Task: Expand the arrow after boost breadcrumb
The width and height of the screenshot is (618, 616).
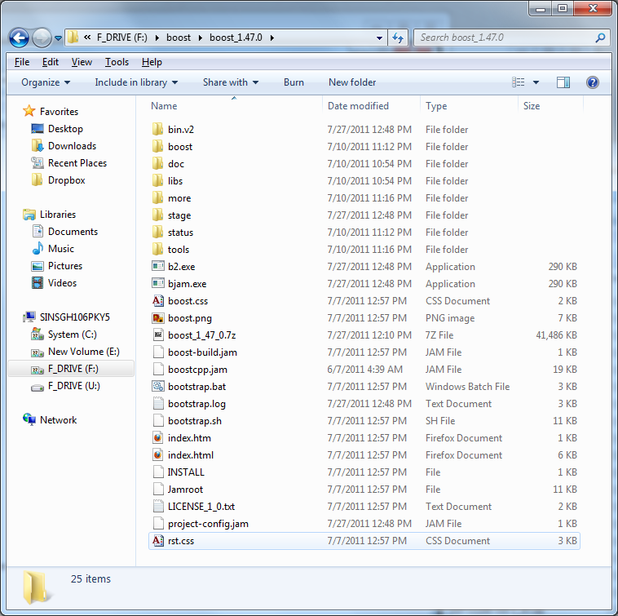Action: click(x=201, y=38)
